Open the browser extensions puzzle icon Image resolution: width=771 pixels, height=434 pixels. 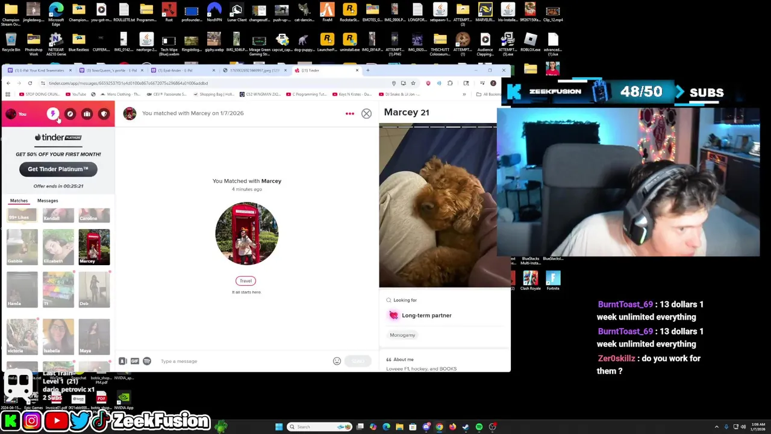450,83
